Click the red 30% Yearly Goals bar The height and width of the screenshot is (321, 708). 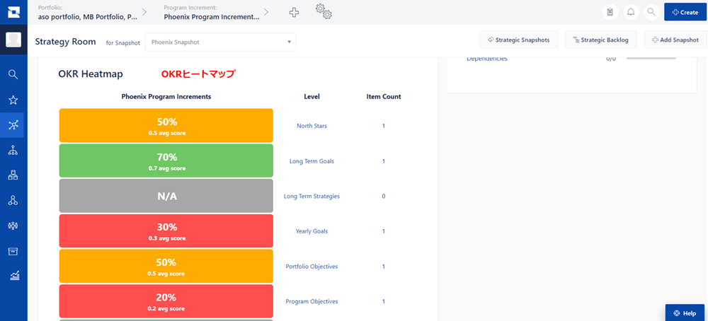tap(166, 230)
